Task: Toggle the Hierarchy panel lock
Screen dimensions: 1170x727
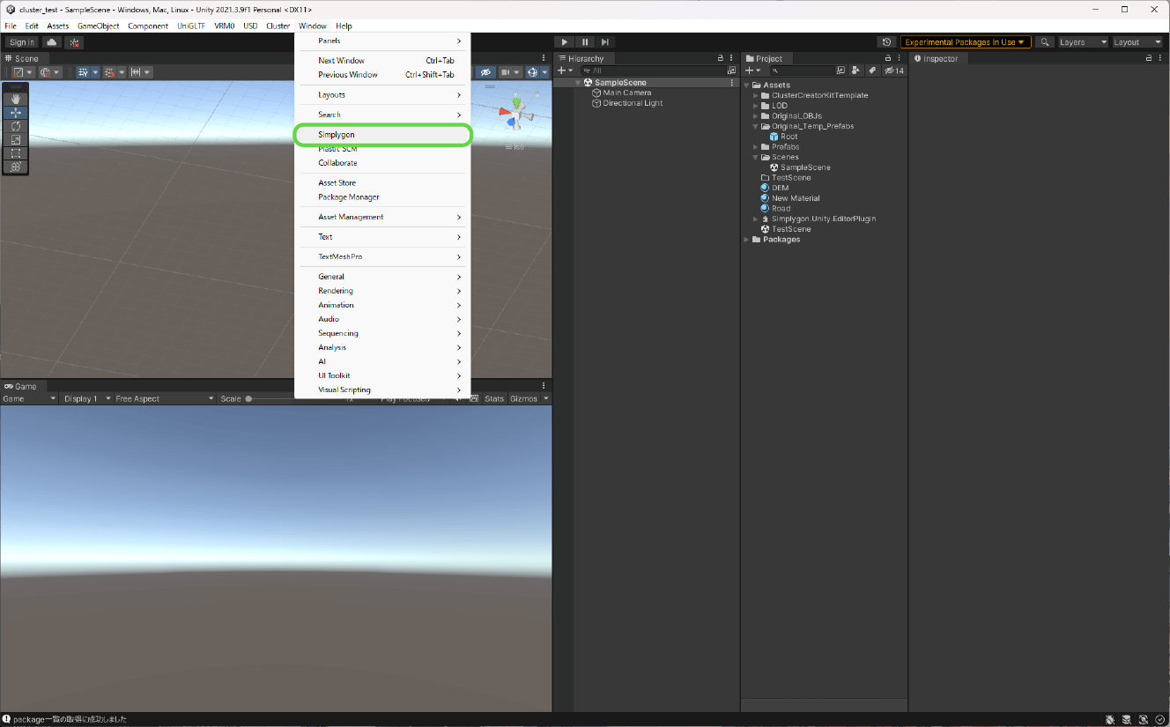Action: pos(721,58)
